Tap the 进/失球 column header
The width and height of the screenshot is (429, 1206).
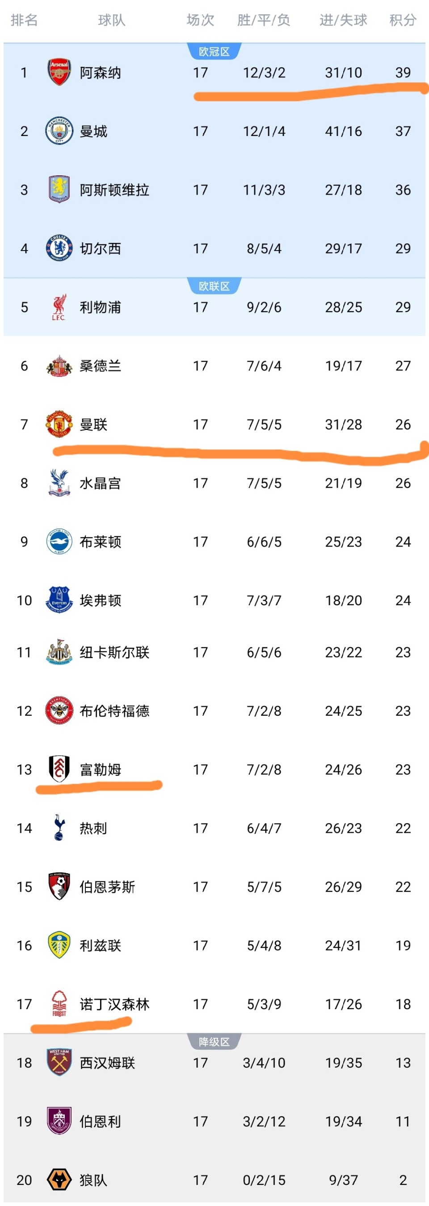pyautogui.click(x=343, y=20)
